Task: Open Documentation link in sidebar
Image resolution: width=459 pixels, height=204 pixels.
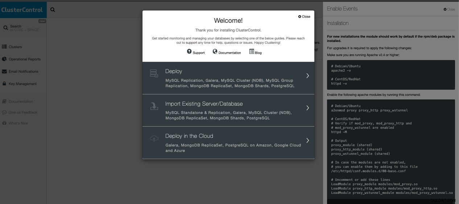Action: 21,102
